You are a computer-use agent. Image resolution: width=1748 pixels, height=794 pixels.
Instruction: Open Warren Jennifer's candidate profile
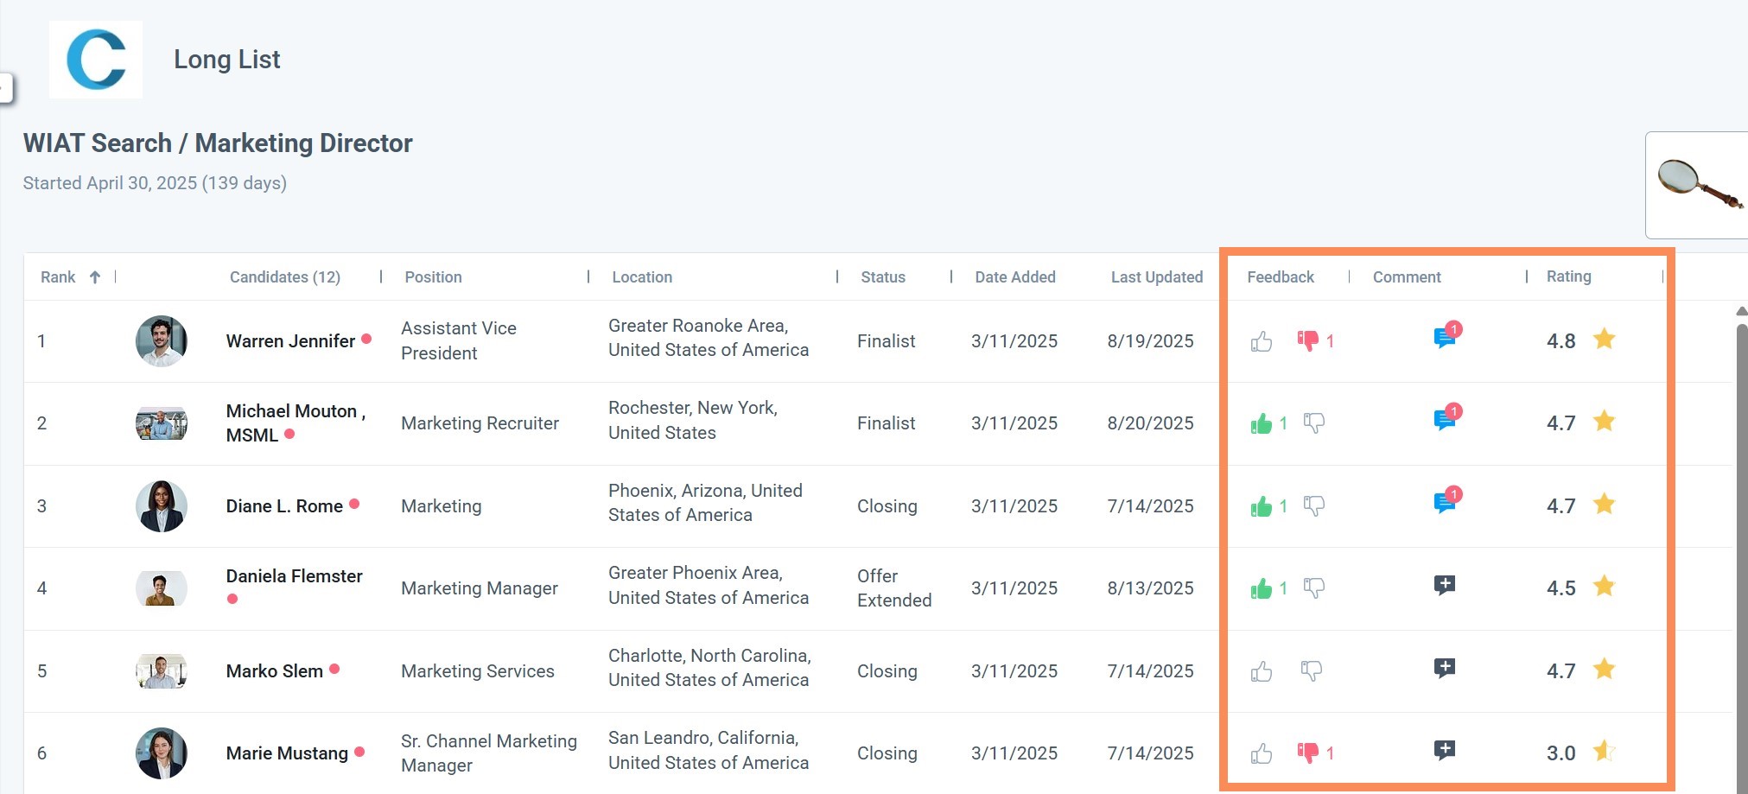290,341
